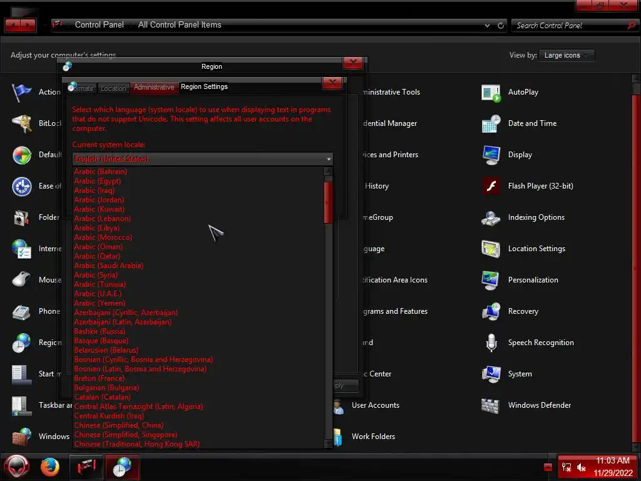Viewport: 641px width, 481px height.
Task: Collapse the system locale dropdown
Action: tap(329, 159)
